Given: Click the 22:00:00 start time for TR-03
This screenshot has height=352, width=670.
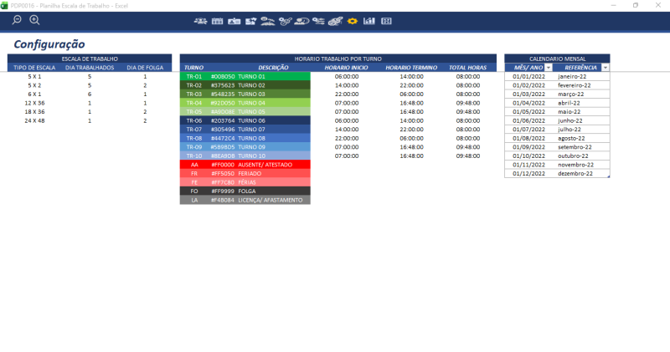Looking at the screenshot, I should pos(347,94).
